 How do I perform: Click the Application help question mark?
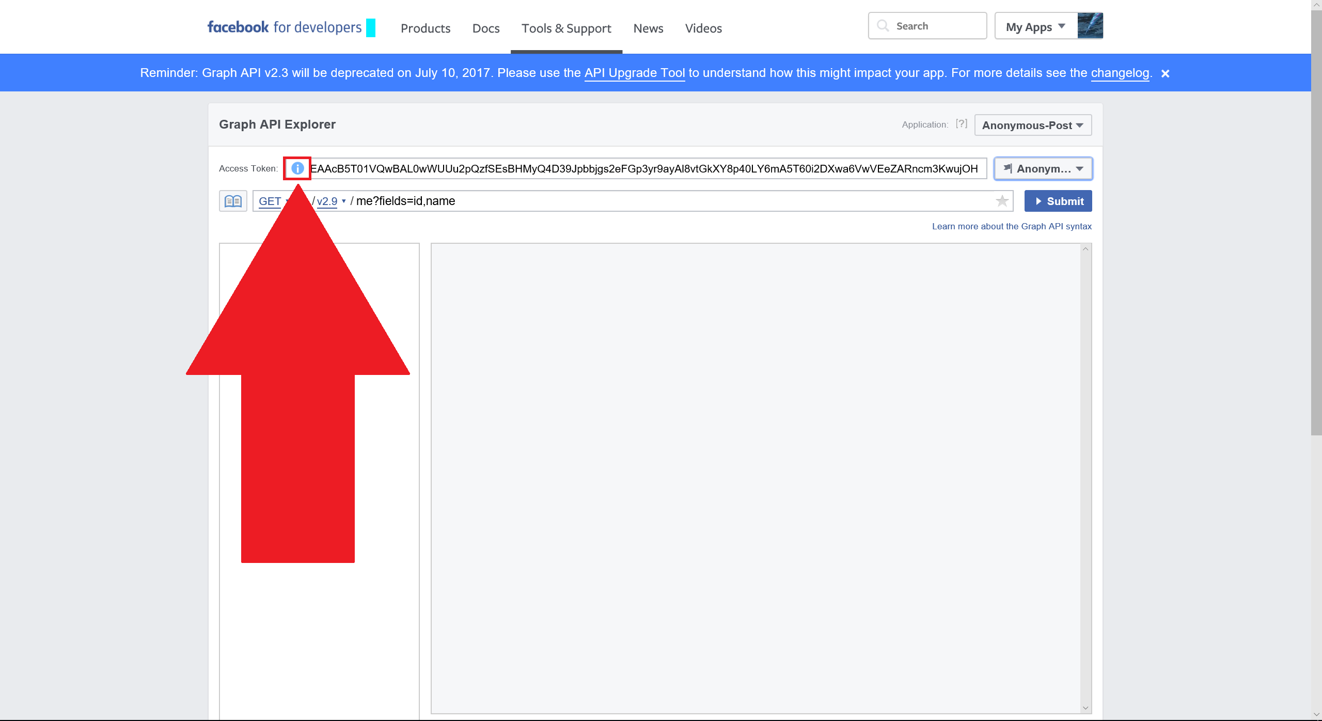[961, 124]
